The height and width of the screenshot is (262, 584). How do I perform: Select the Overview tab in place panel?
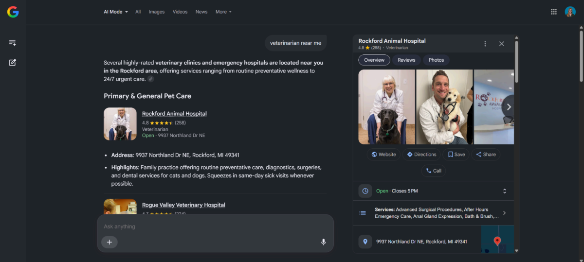(374, 60)
